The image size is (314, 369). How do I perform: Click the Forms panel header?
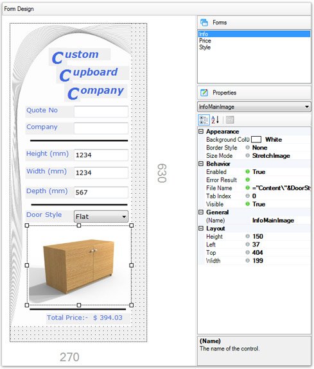[x=254, y=22]
